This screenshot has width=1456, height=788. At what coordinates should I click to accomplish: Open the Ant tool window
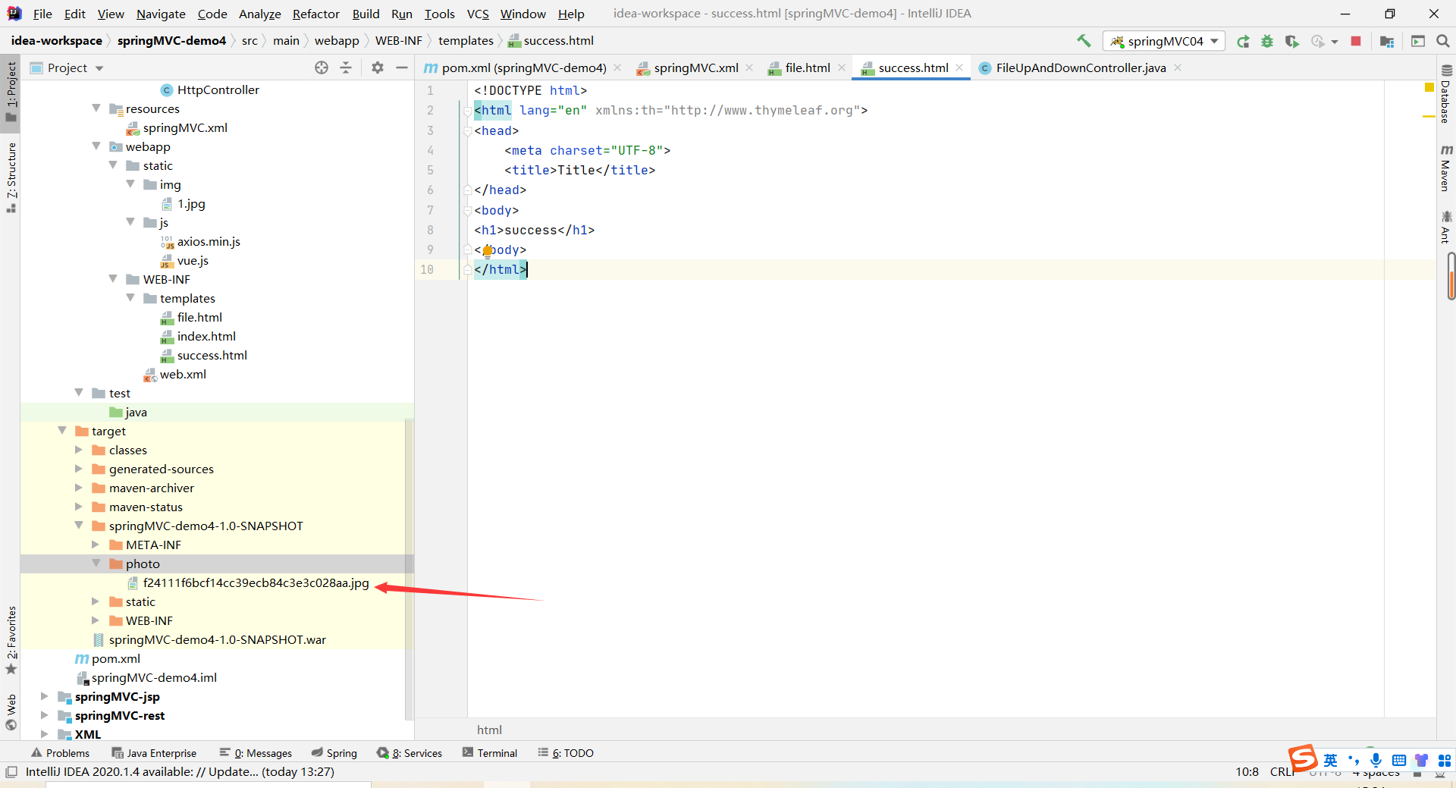point(1445,227)
